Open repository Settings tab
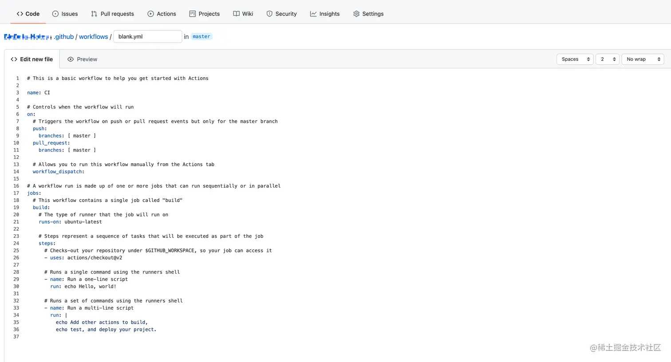This screenshot has height=362, width=671. coord(368,14)
